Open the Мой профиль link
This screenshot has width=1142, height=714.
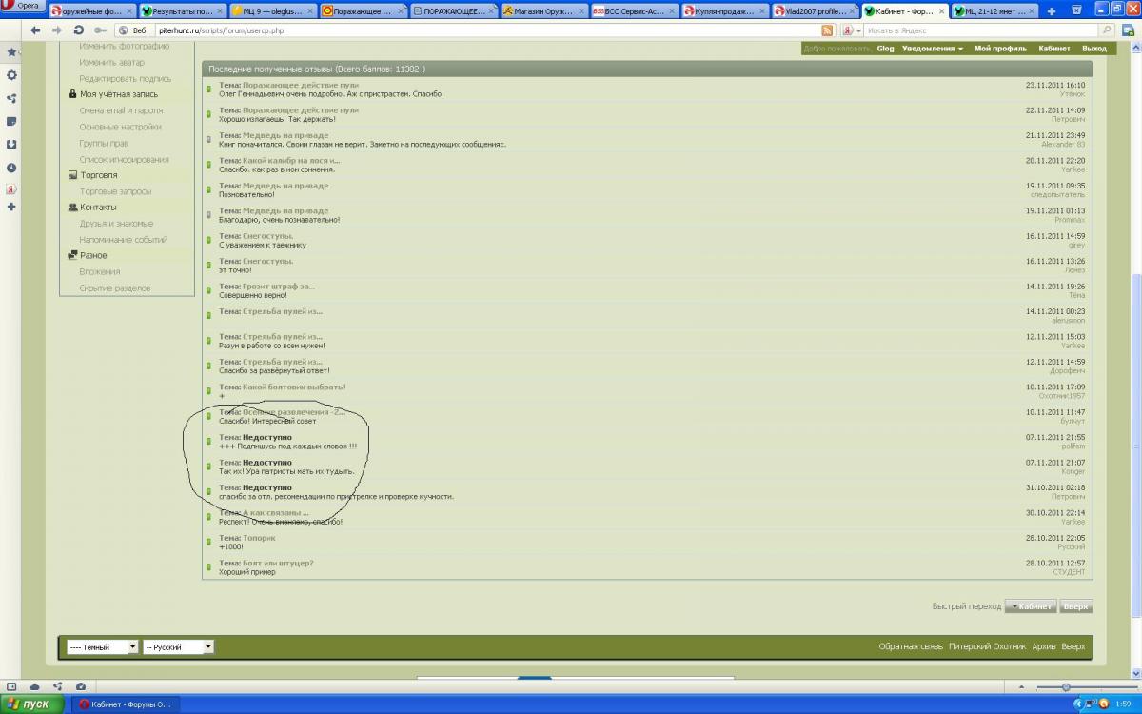999,49
